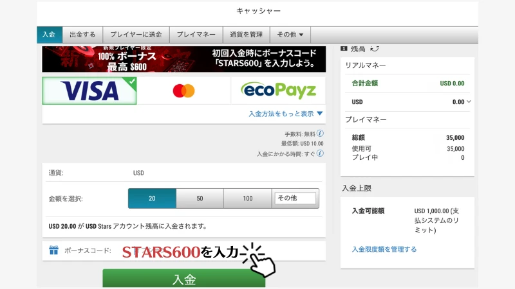This screenshot has width=515, height=289.
Task: Click the info icon beside 入金にかかる時間
Action: [x=320, y=153]
